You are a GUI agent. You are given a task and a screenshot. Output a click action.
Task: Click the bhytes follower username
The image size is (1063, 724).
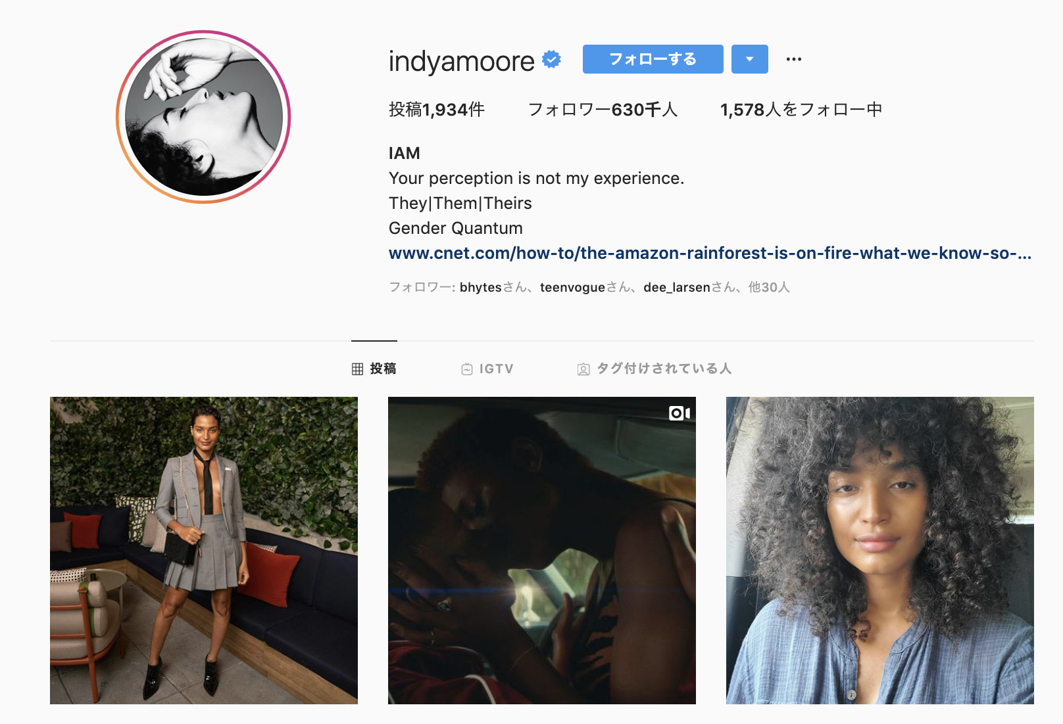[481, 287]
